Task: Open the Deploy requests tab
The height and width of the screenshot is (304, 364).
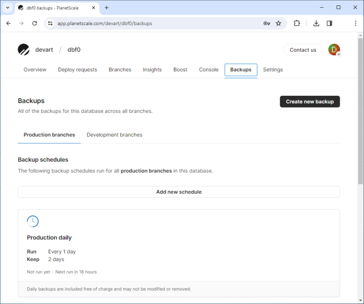Action: click(x=77, y=70)
